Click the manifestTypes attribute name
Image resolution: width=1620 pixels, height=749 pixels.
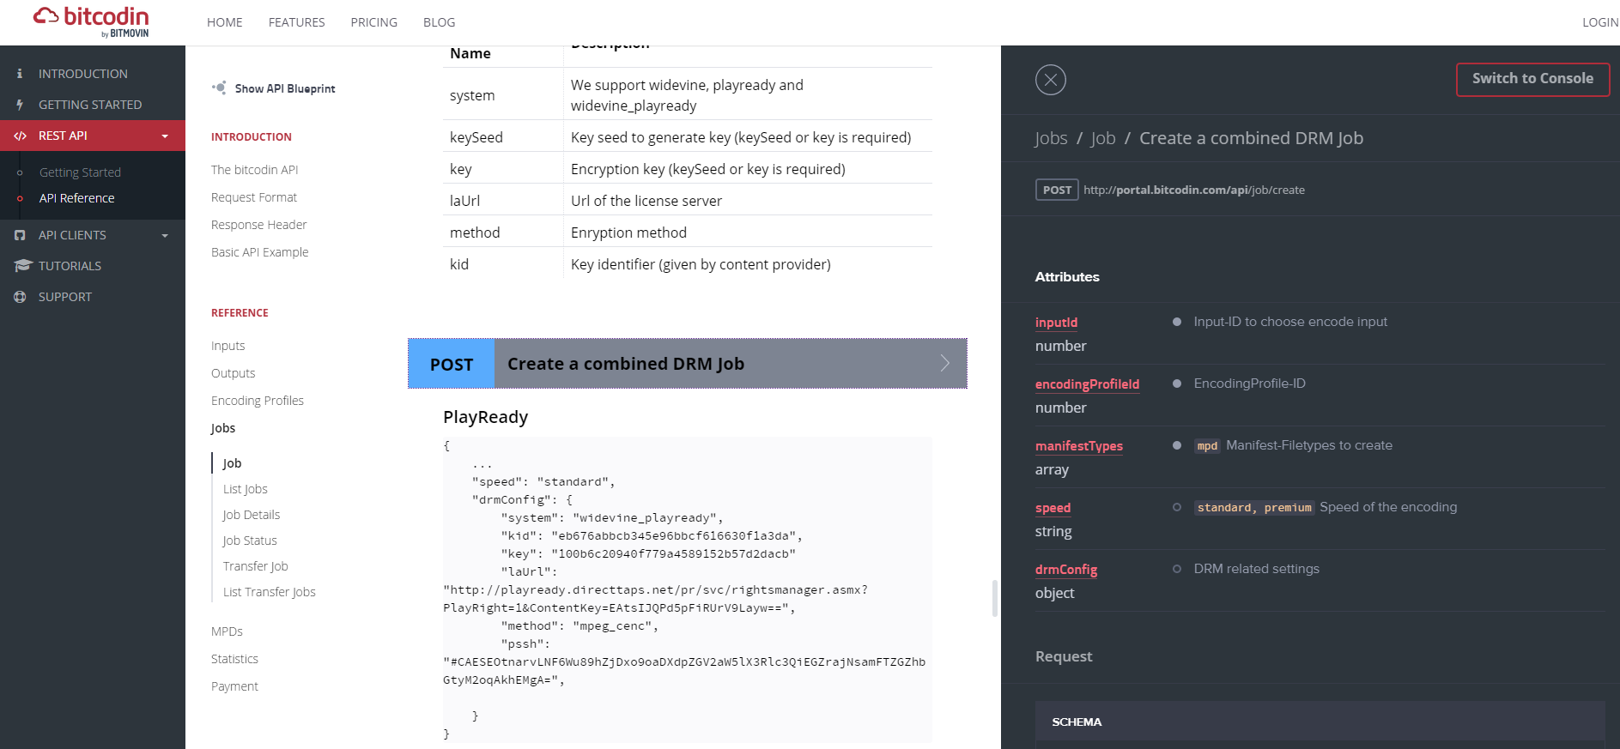point(1079,446)
